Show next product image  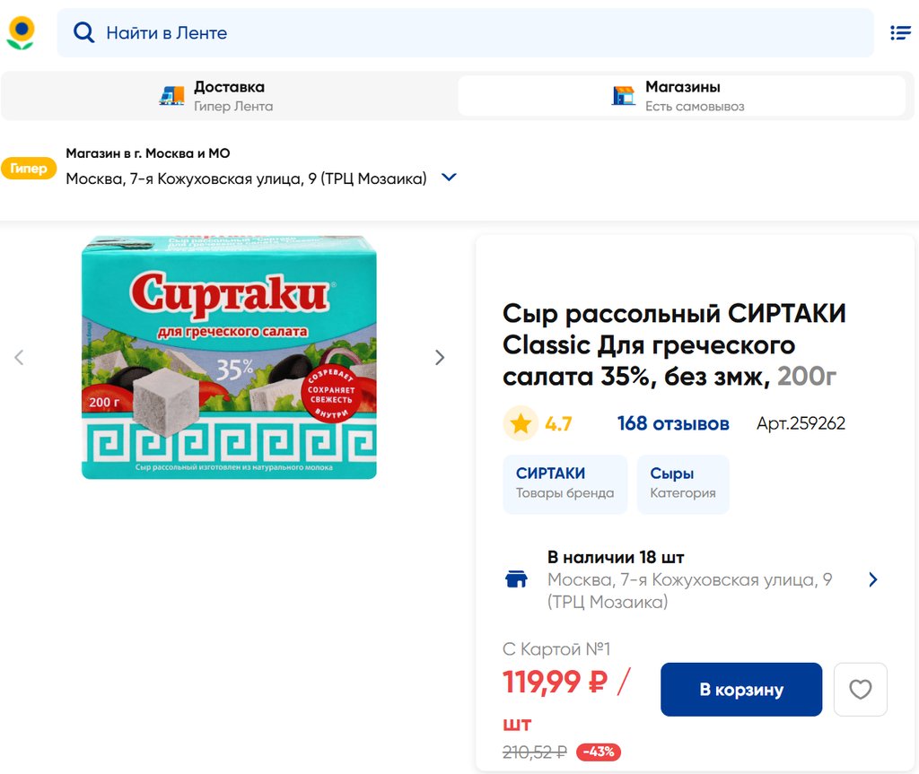440,358
